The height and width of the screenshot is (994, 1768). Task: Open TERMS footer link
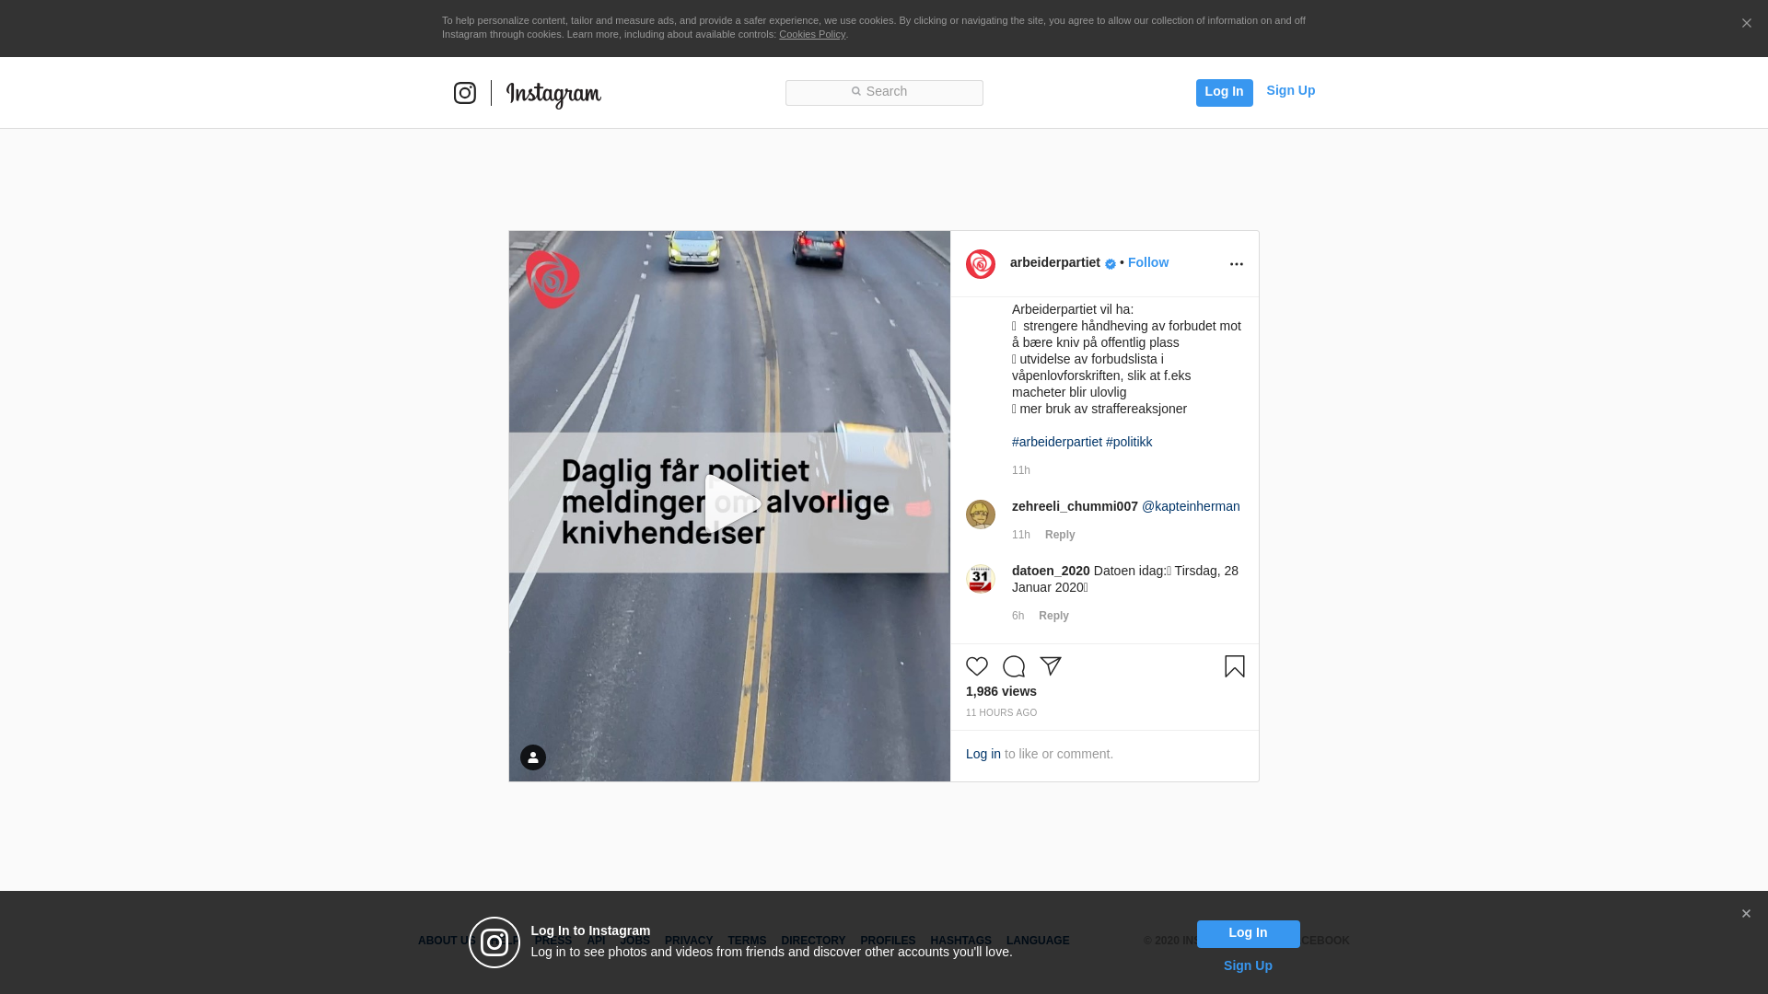[x=747, y=941]
